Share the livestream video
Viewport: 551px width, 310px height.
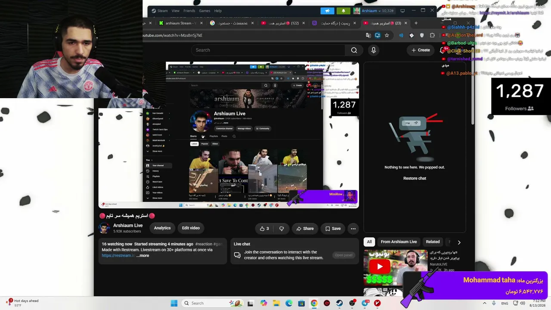tap(305, 229)
